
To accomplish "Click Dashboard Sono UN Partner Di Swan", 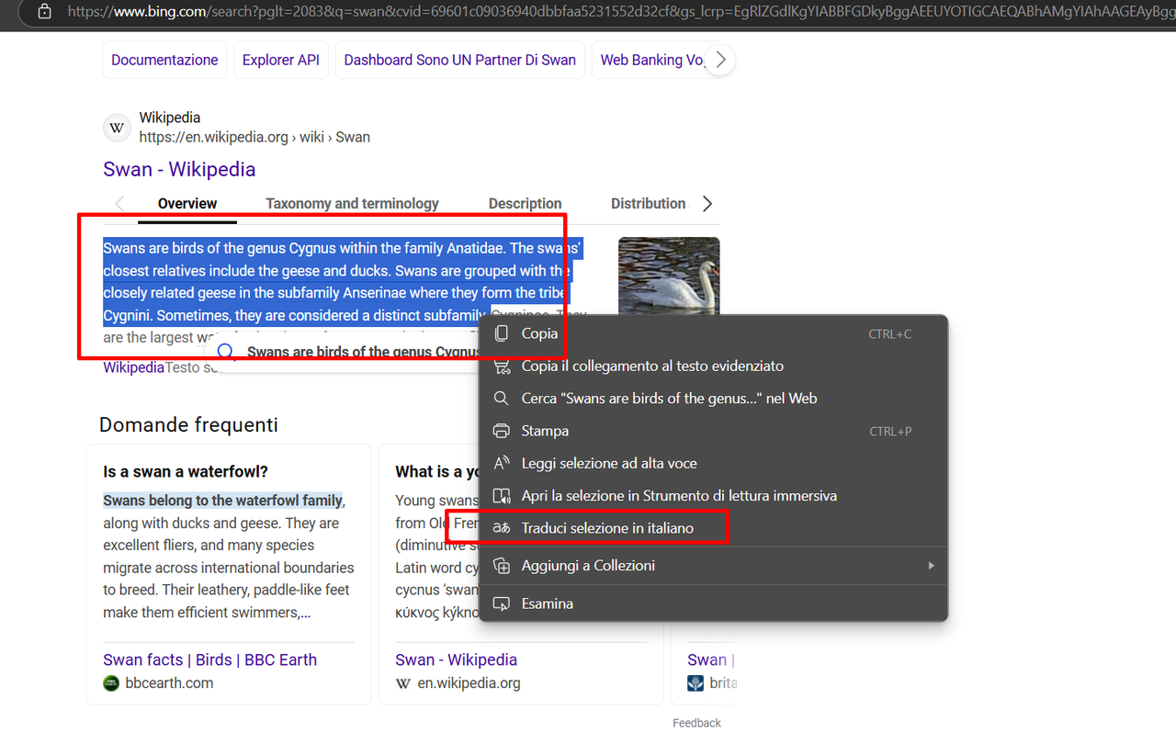I will pos(459,60).
